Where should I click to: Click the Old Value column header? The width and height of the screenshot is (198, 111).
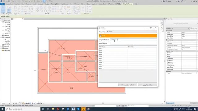point(113,47)
